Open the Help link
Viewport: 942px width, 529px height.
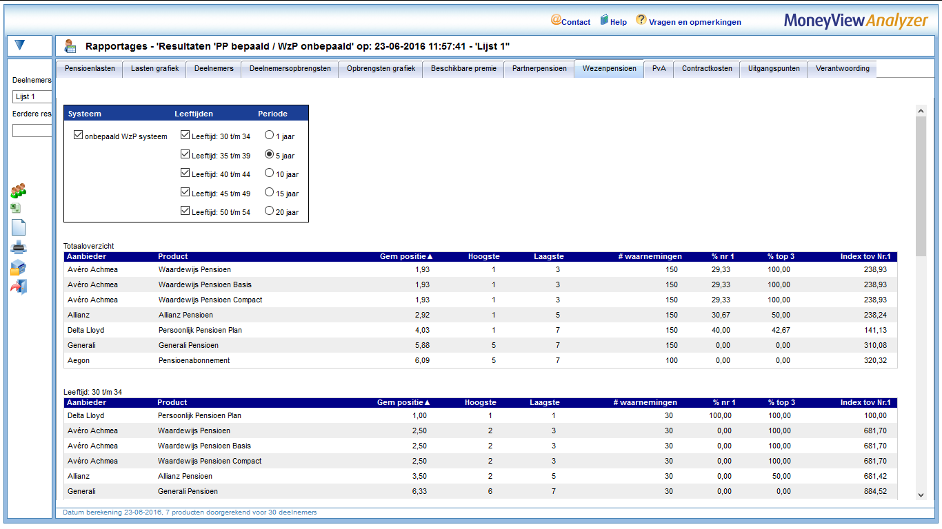(x=619, y=22)
